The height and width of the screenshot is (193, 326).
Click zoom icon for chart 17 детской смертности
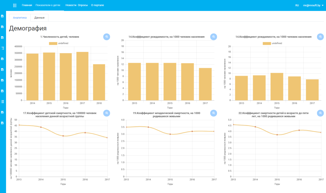coord(107,113)
